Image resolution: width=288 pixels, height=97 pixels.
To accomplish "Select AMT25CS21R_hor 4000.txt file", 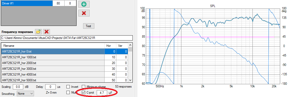I will coord(53,75).
